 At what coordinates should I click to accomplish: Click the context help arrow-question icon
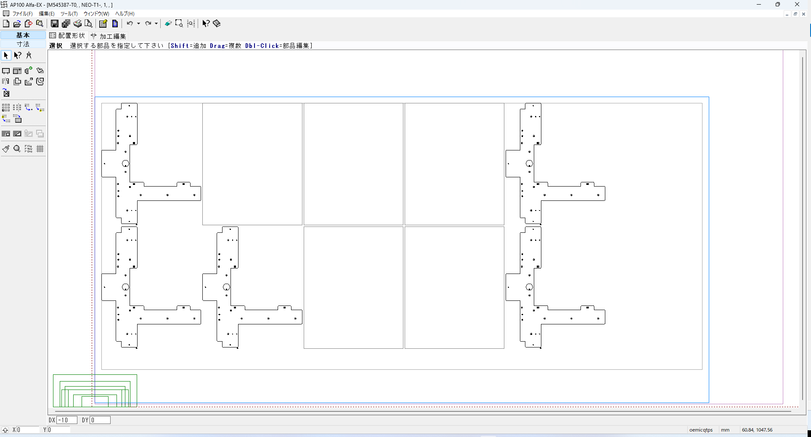206,24
